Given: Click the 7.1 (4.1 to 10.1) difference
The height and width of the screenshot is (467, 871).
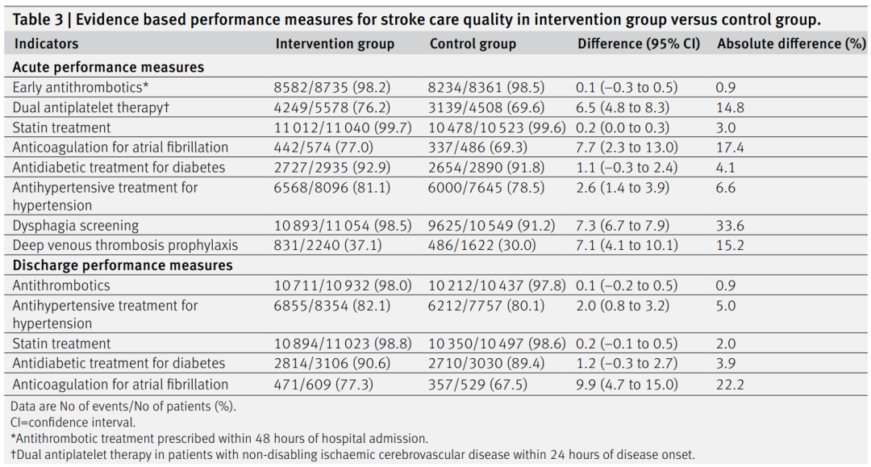Looking at the screenshot, I should (627, 245).
